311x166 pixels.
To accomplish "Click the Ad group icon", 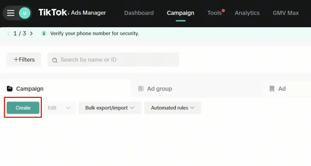I will click(141, 89).
